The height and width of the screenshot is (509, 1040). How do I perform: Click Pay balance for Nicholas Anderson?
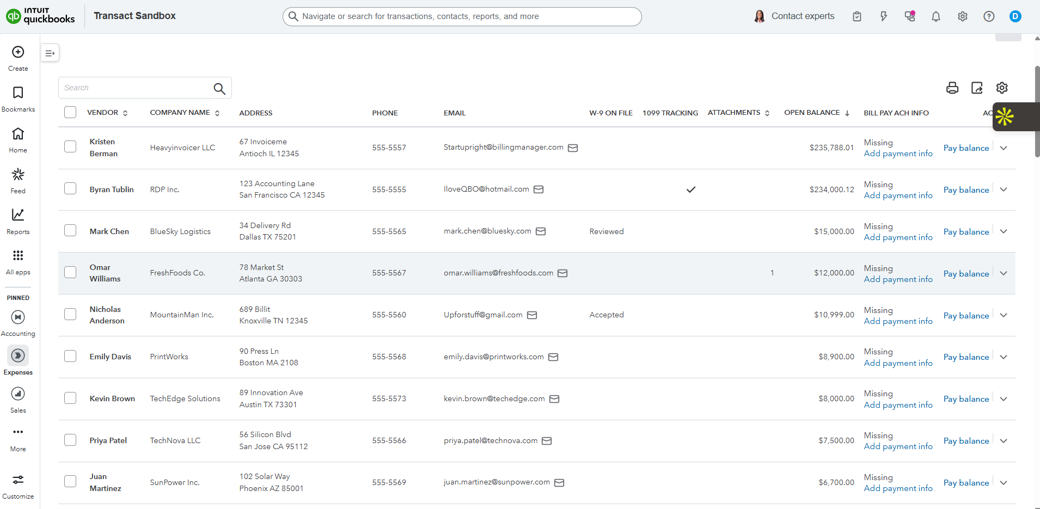tap(966, 316)
